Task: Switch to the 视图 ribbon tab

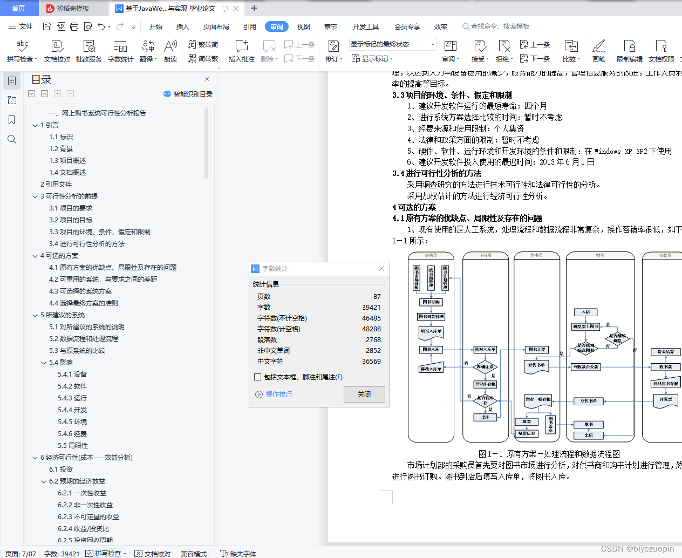Action: [x=303, y=26]
